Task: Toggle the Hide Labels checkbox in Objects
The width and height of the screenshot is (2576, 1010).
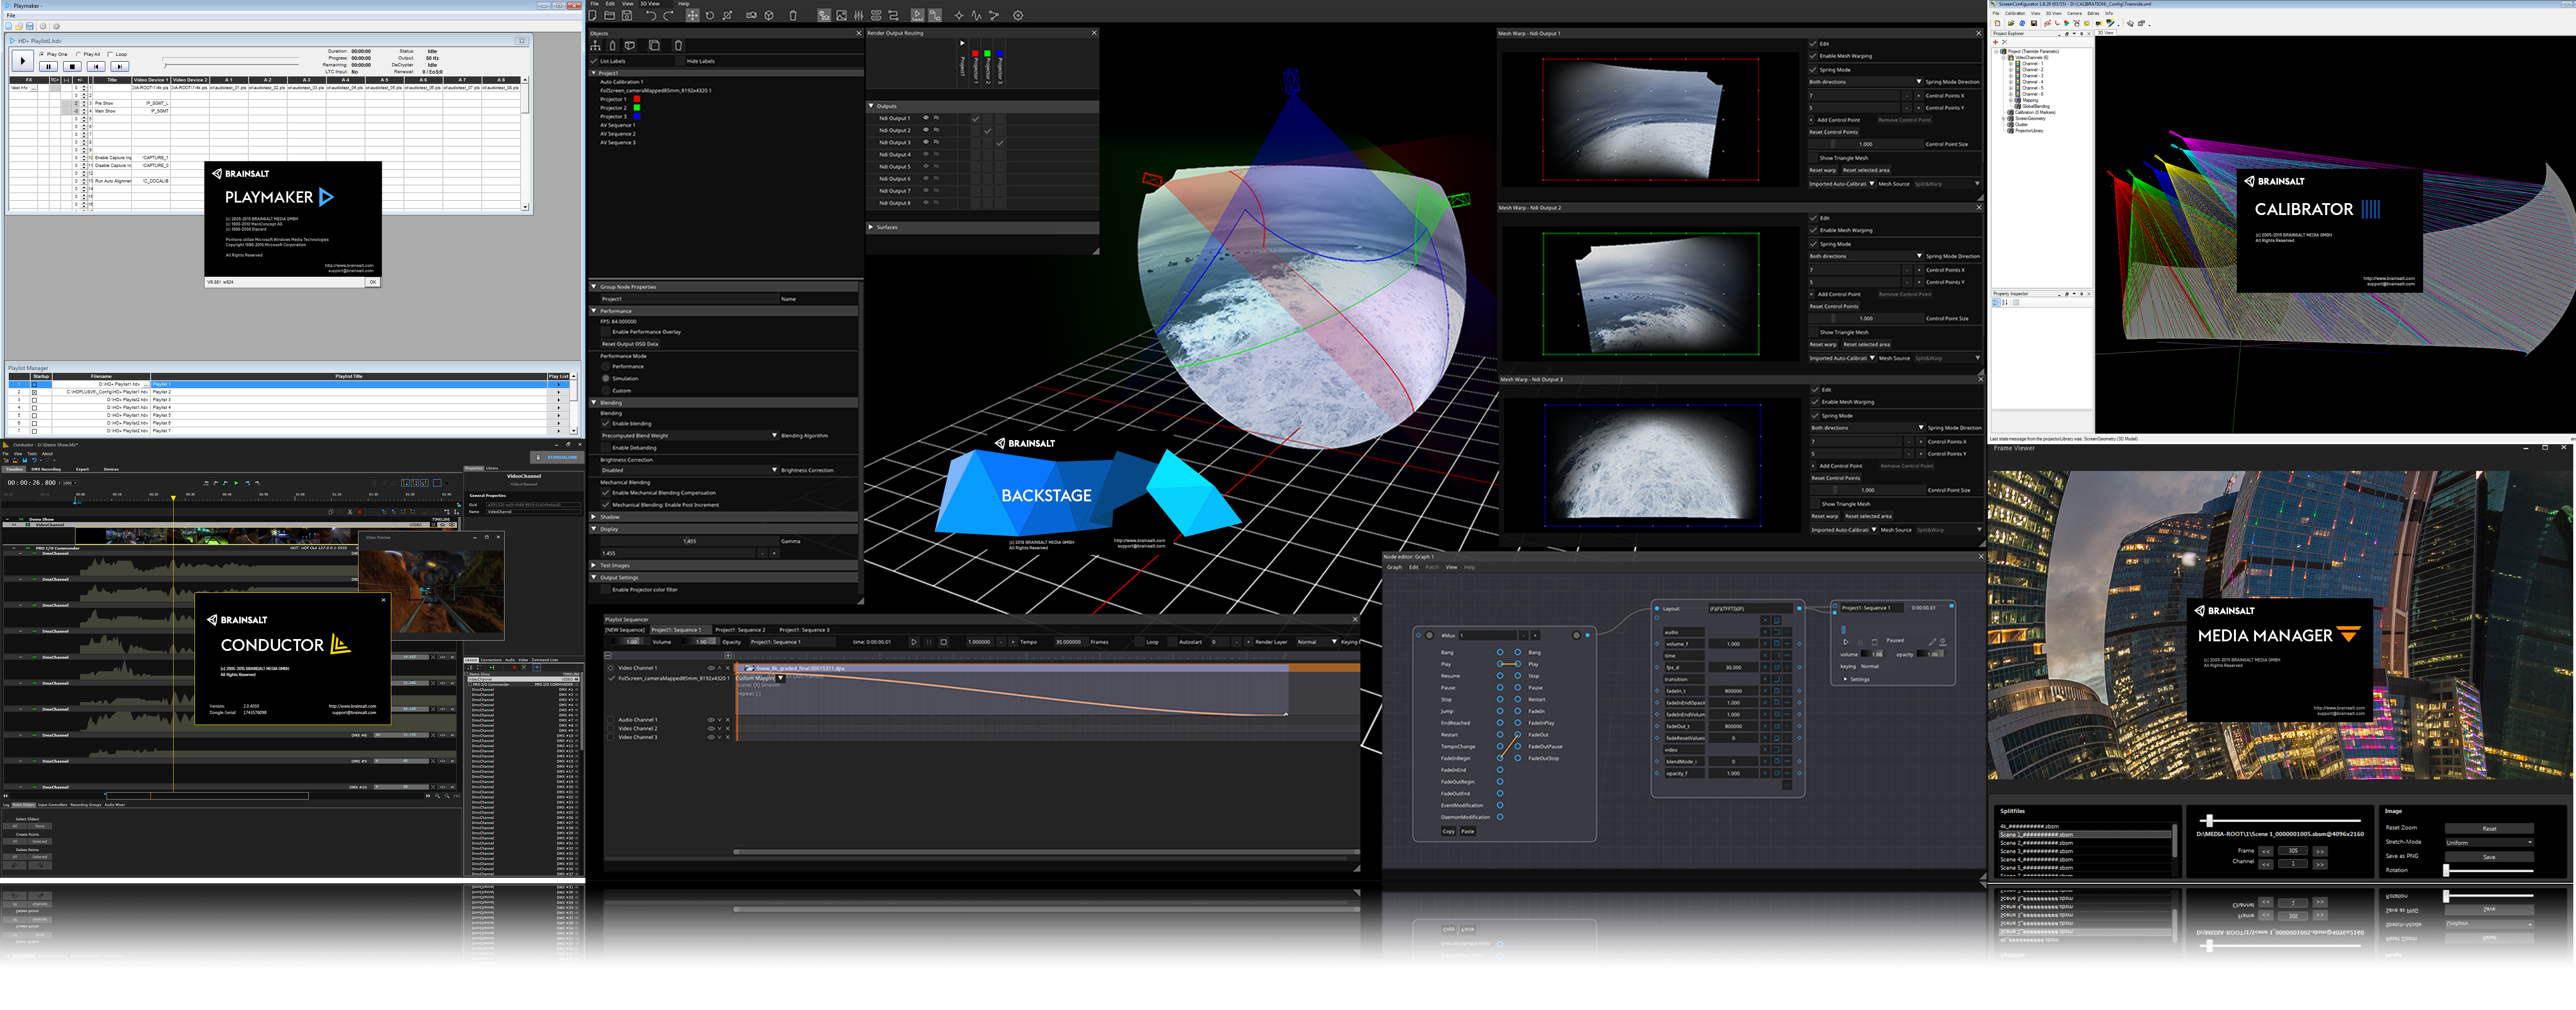Action: (680, 61)
